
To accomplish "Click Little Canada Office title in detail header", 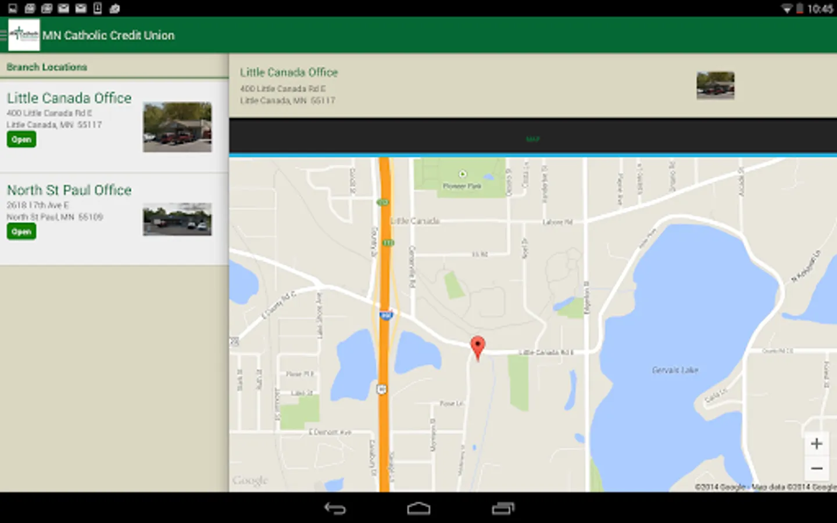I will coord(289,72).
